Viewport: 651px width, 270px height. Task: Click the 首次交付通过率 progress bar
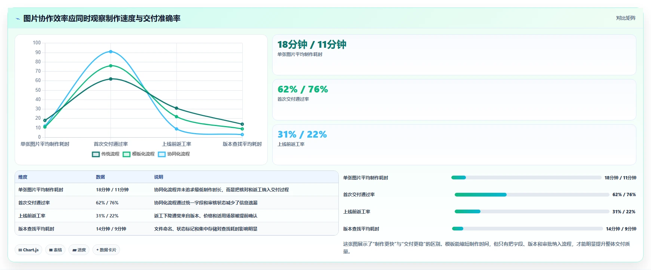pos(532,195)
